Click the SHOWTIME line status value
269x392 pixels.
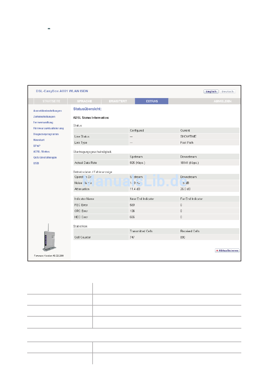click(188, 136)
